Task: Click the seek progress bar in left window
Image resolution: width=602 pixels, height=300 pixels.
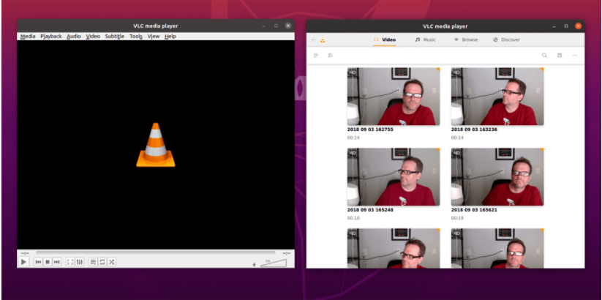Action: click(x=156, y=252)
